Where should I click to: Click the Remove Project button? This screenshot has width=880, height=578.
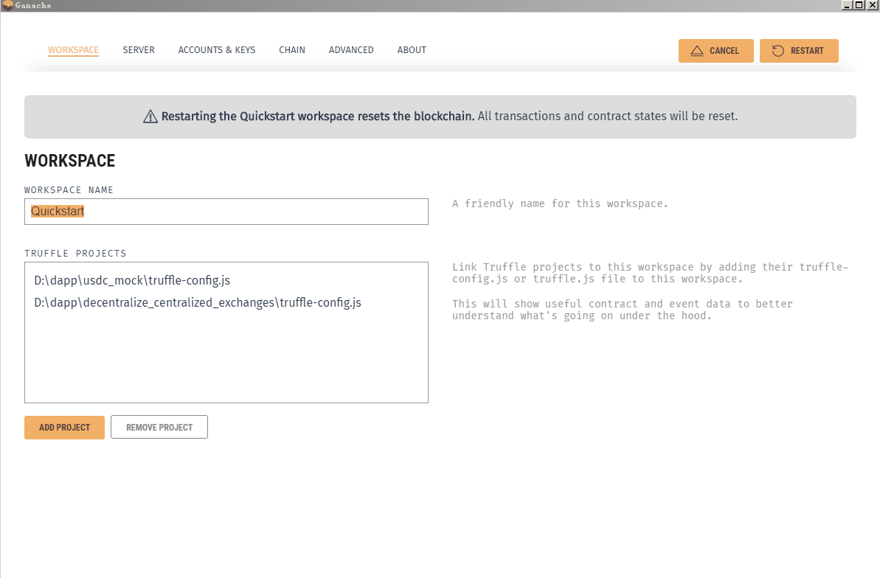pos(159,427)
